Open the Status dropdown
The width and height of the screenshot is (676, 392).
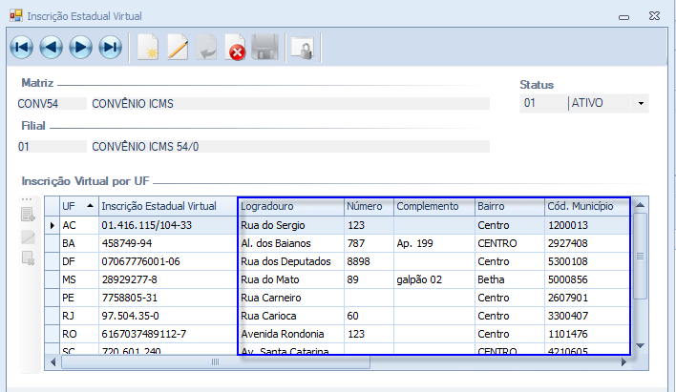[x=640, y=103]
